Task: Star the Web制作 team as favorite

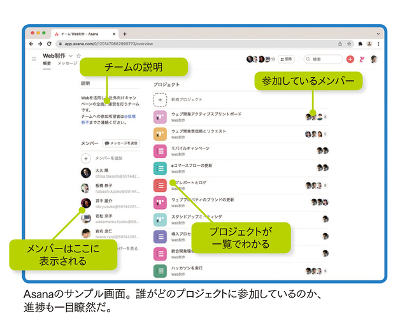Action: (79, 56)
